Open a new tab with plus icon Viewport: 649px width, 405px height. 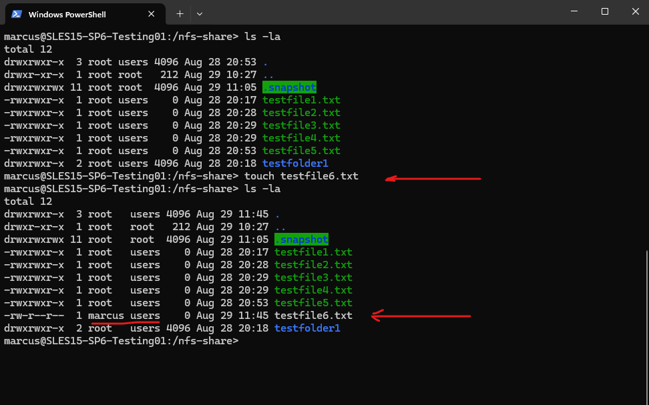(180, 14)
